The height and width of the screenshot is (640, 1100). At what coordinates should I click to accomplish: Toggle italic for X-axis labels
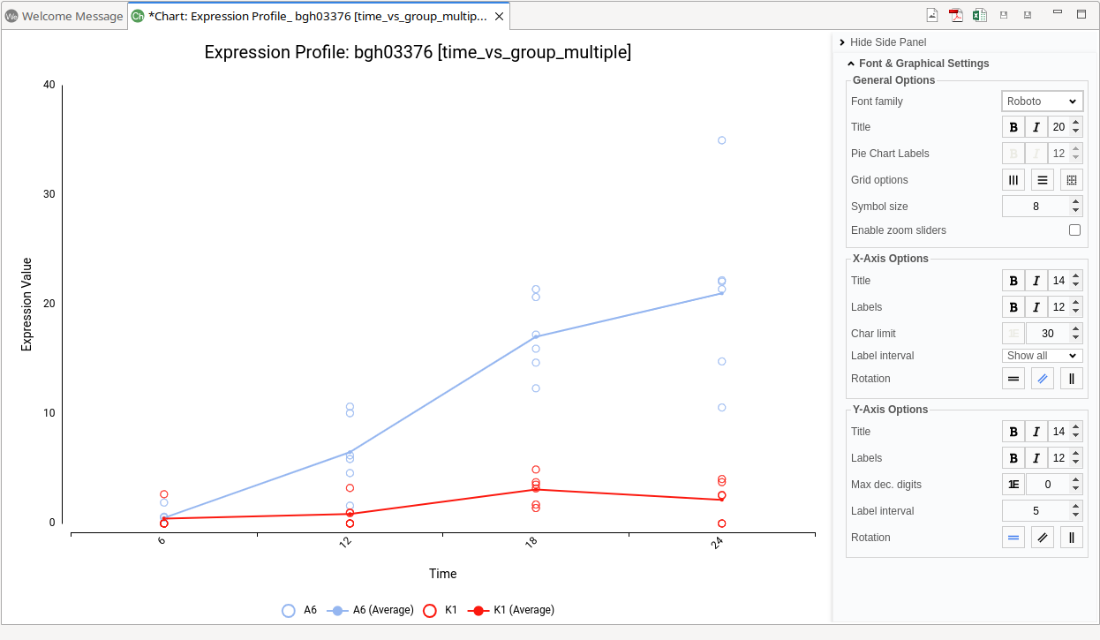click(1036, 307)
